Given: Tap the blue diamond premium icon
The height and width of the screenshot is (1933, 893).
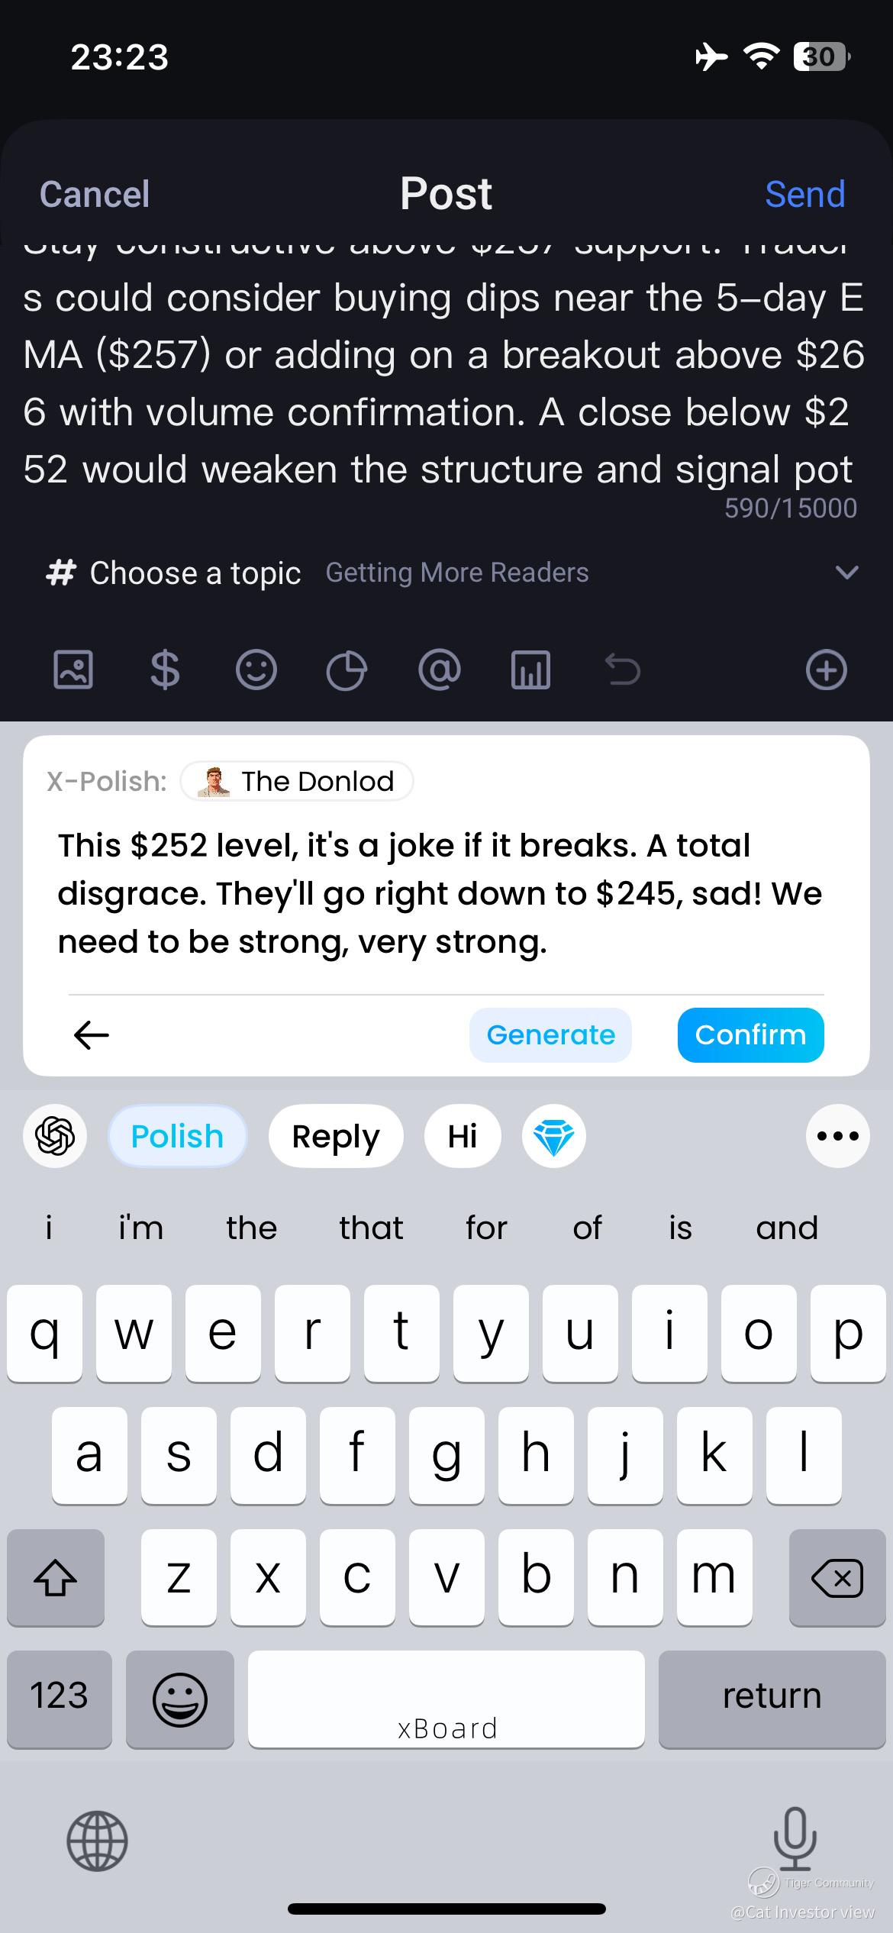Looking at the screenshot, I should click(x=553, y=1136).
